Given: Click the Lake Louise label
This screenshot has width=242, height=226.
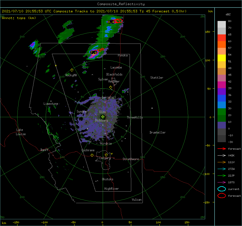Looking at the screenshot, I should coord(21,132).
